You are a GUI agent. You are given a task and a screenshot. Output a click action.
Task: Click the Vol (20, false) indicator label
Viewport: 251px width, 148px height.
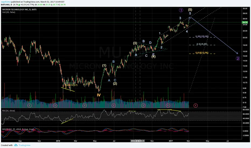point(9,12)
